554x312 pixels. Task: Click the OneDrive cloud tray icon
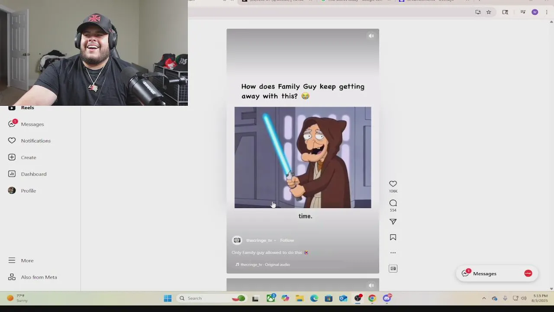(x=495, y=298)
